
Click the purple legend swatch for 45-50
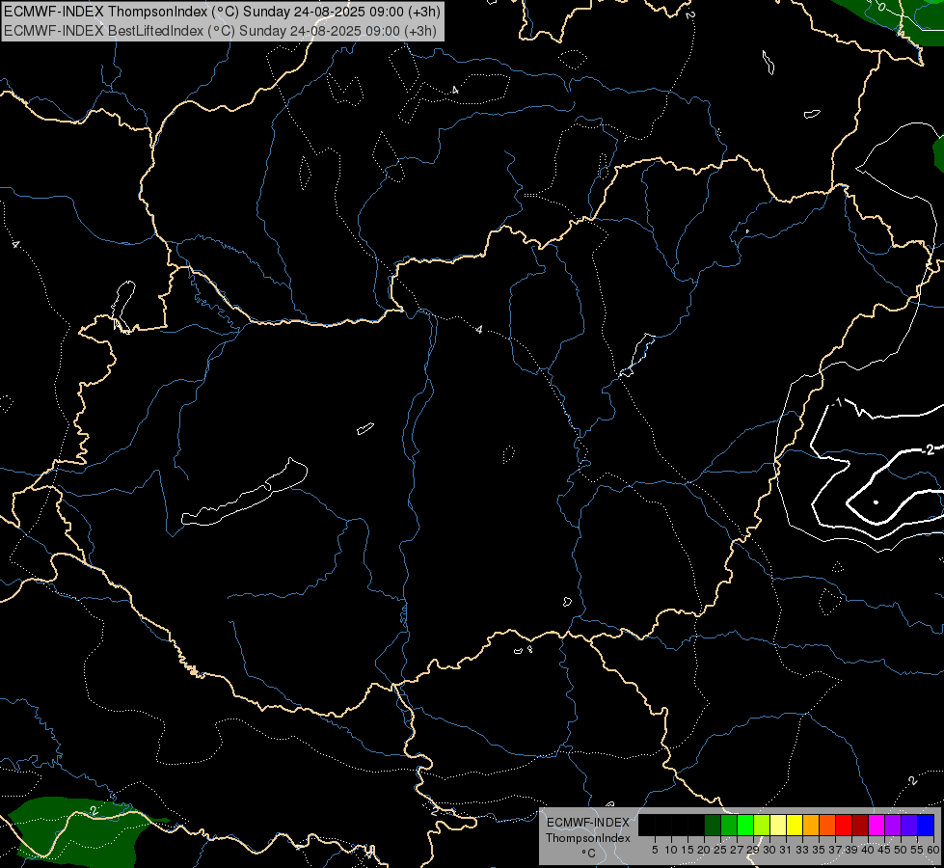pyautogui.click(x=893, y=825)
